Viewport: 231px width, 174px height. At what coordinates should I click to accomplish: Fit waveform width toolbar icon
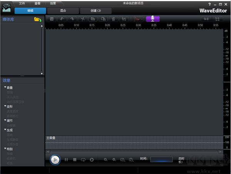[206, 19]
